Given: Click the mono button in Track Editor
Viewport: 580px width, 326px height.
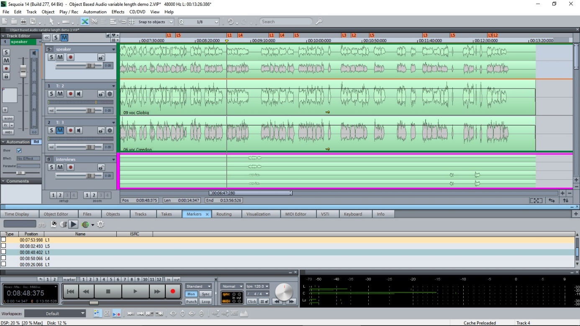Looking at the screenshot, I should (x=8, y=118).
